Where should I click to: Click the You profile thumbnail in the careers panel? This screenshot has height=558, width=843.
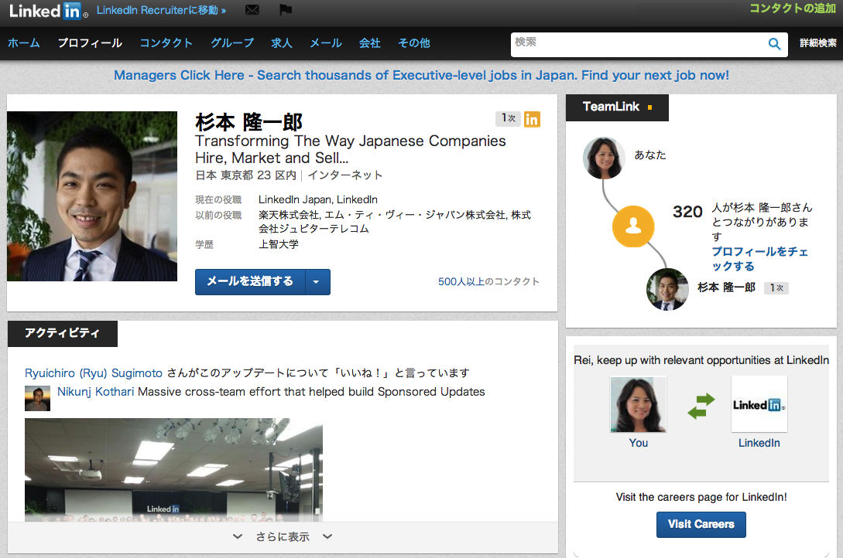pos(637,403)
